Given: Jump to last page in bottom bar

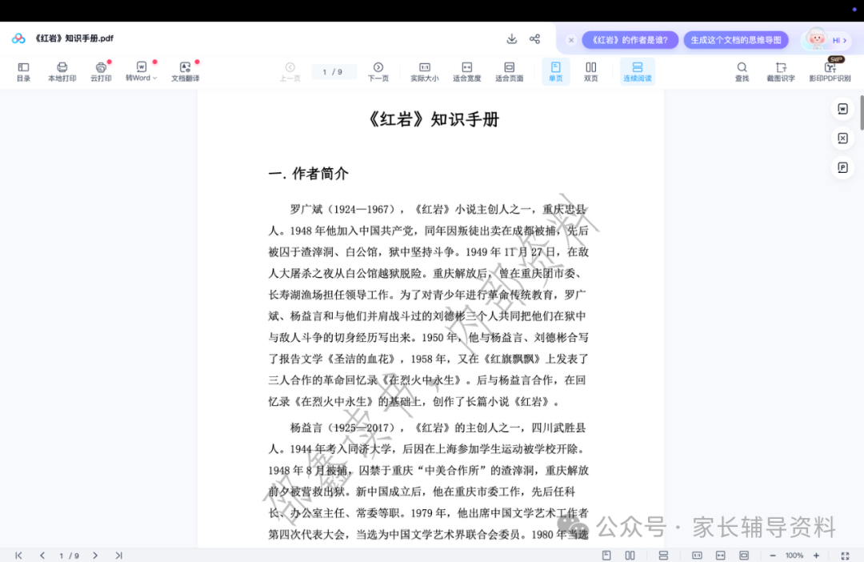Looking at the screenshot, I should click(118, 556).
